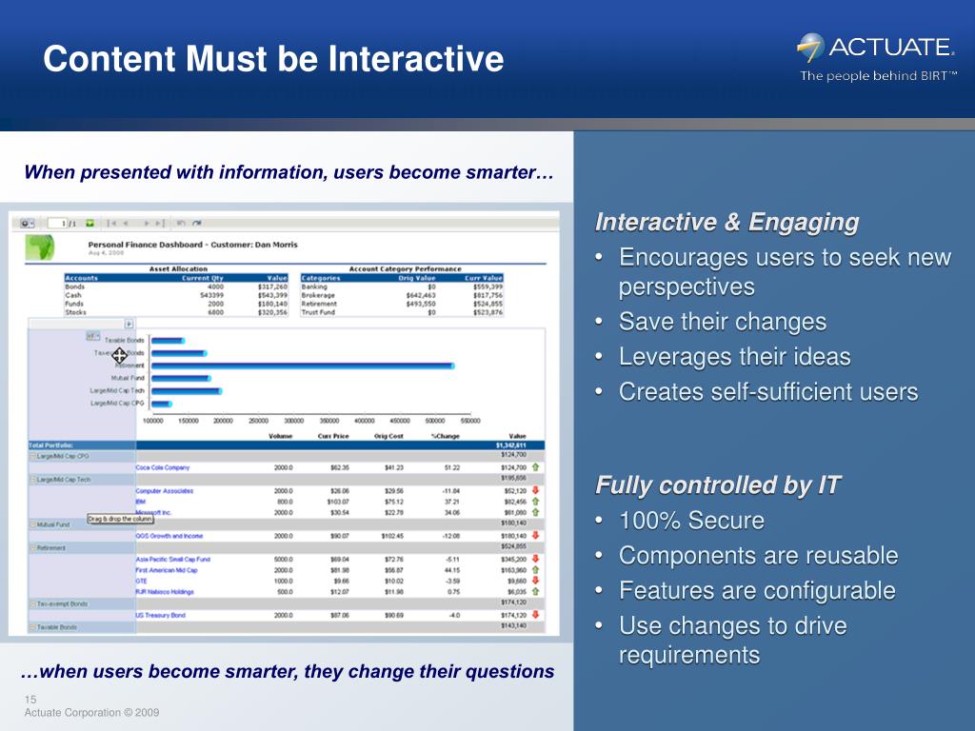
Task: Collapse the Large/Mid Cap Tech group
Action: 33,480
